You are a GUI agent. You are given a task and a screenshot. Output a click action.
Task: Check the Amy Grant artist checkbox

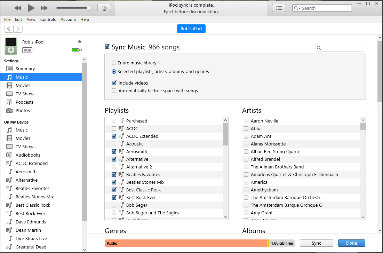click(246, 213)
